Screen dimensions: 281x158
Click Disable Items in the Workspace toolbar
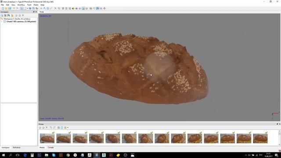pos(19,15)
